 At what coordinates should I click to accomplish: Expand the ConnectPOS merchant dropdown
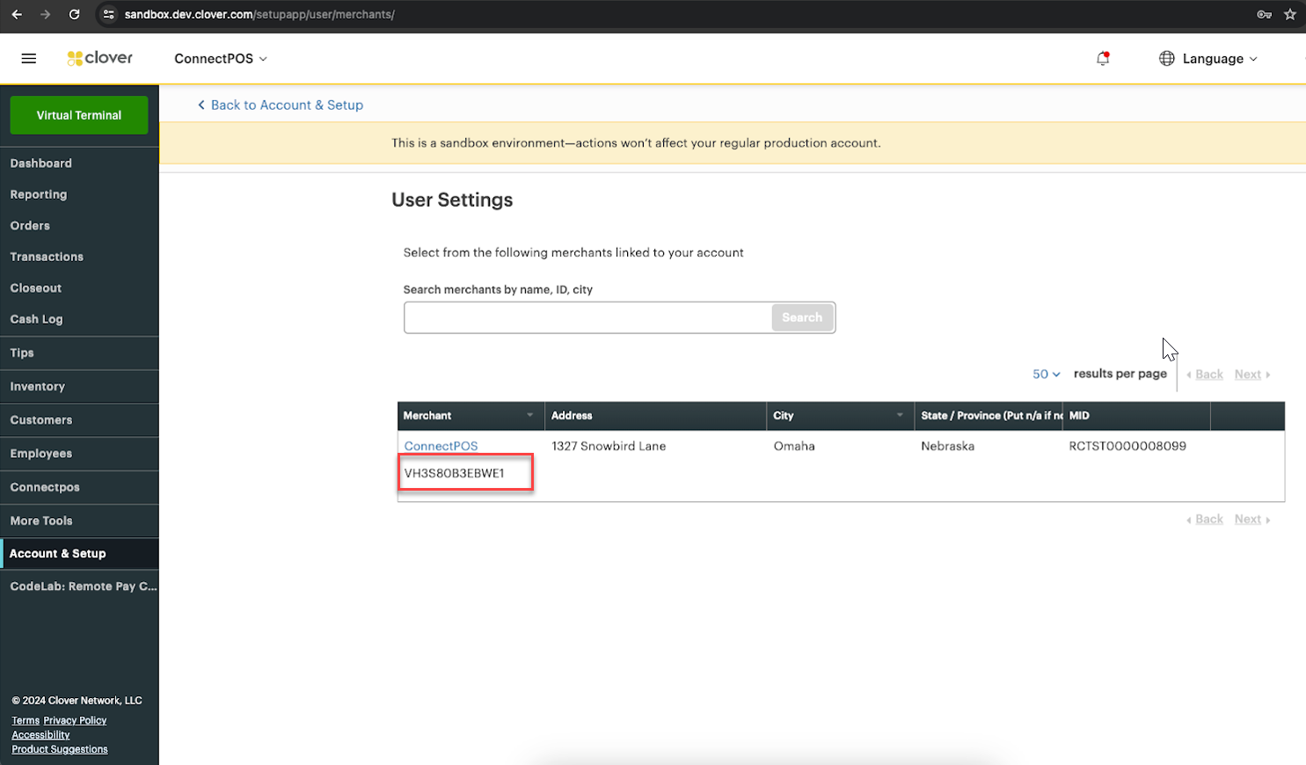pos(221,58)
